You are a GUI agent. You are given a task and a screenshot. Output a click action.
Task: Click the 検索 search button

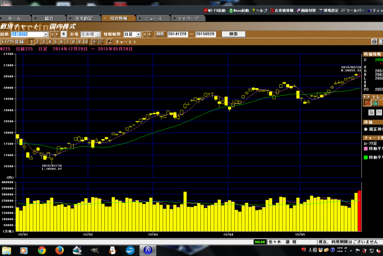tap(233, 34)
